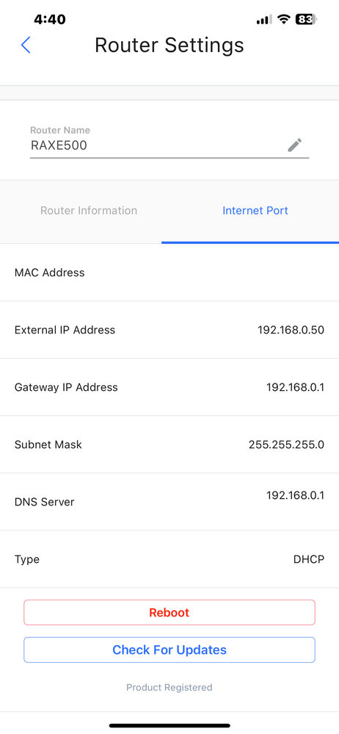Tap the Router Settings title
This screenshot has width=339, height=734.
[x=169, y=46]
